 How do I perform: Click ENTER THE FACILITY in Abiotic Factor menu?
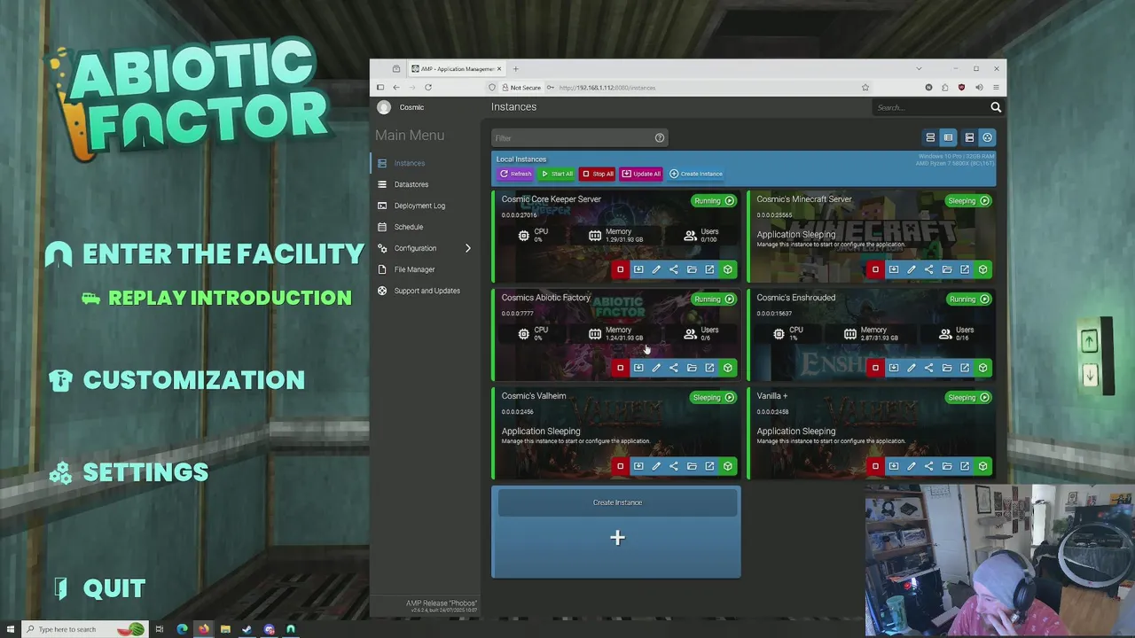223,254
